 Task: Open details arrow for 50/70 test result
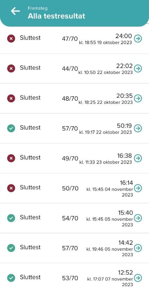138,188
